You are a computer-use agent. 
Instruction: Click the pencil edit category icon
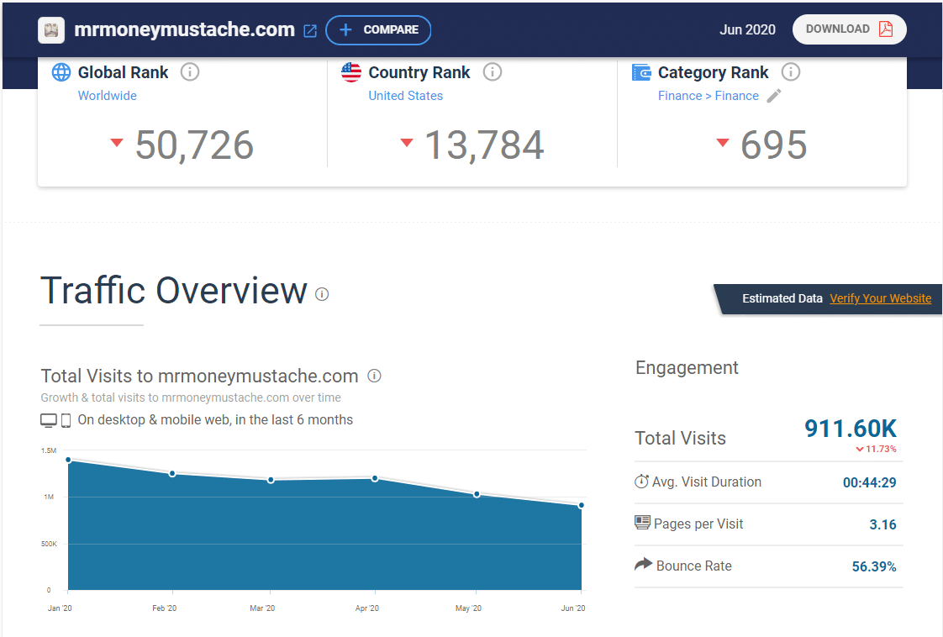click(774, 96)
